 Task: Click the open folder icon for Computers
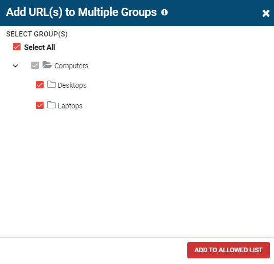pos(47,65)
